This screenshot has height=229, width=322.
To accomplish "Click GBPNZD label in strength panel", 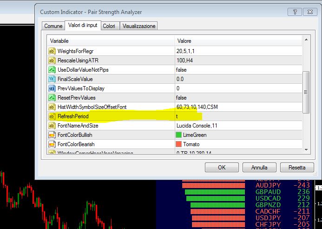I will point(268,205).
